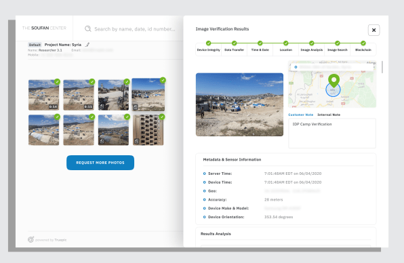Click The Soufan Center logo
Image resolution: width=404 pixels, height=263 pixels.
coord(44,28)
